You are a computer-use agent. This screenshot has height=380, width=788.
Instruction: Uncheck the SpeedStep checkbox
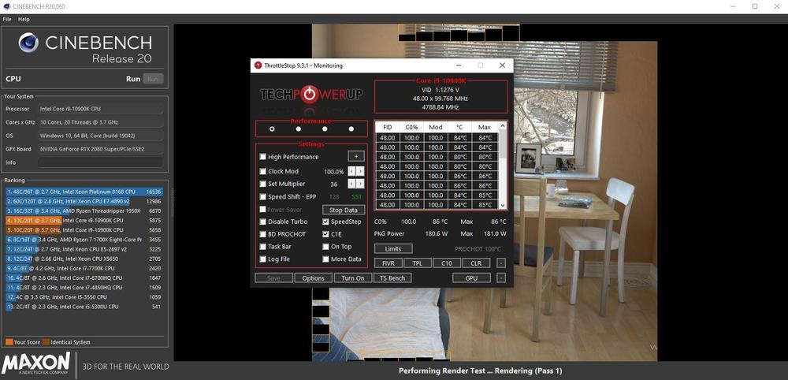pyautogui.click(x=325, y=222)
